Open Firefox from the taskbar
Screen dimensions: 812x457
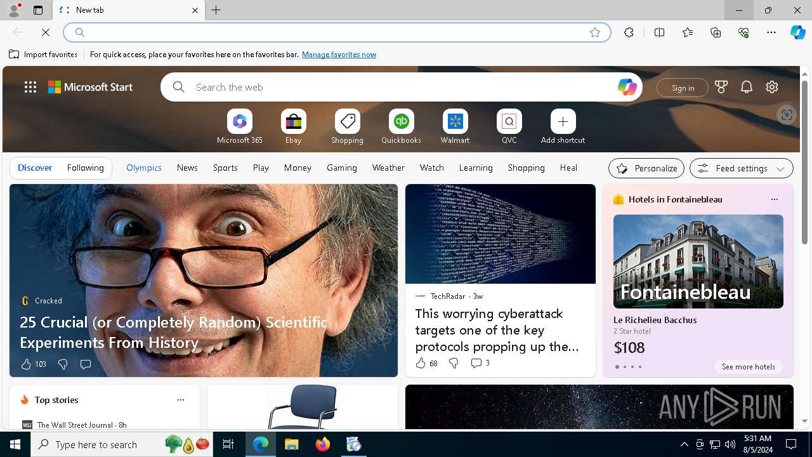[323, 444]
